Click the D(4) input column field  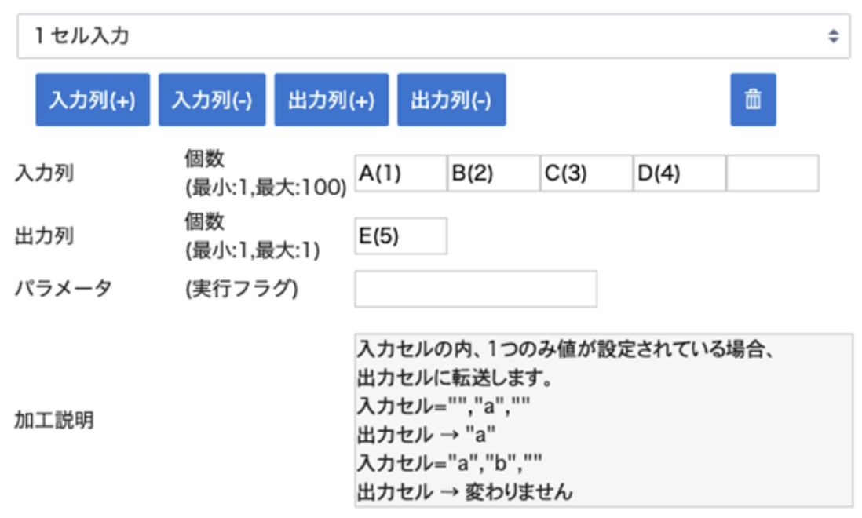tap(679, 173)
